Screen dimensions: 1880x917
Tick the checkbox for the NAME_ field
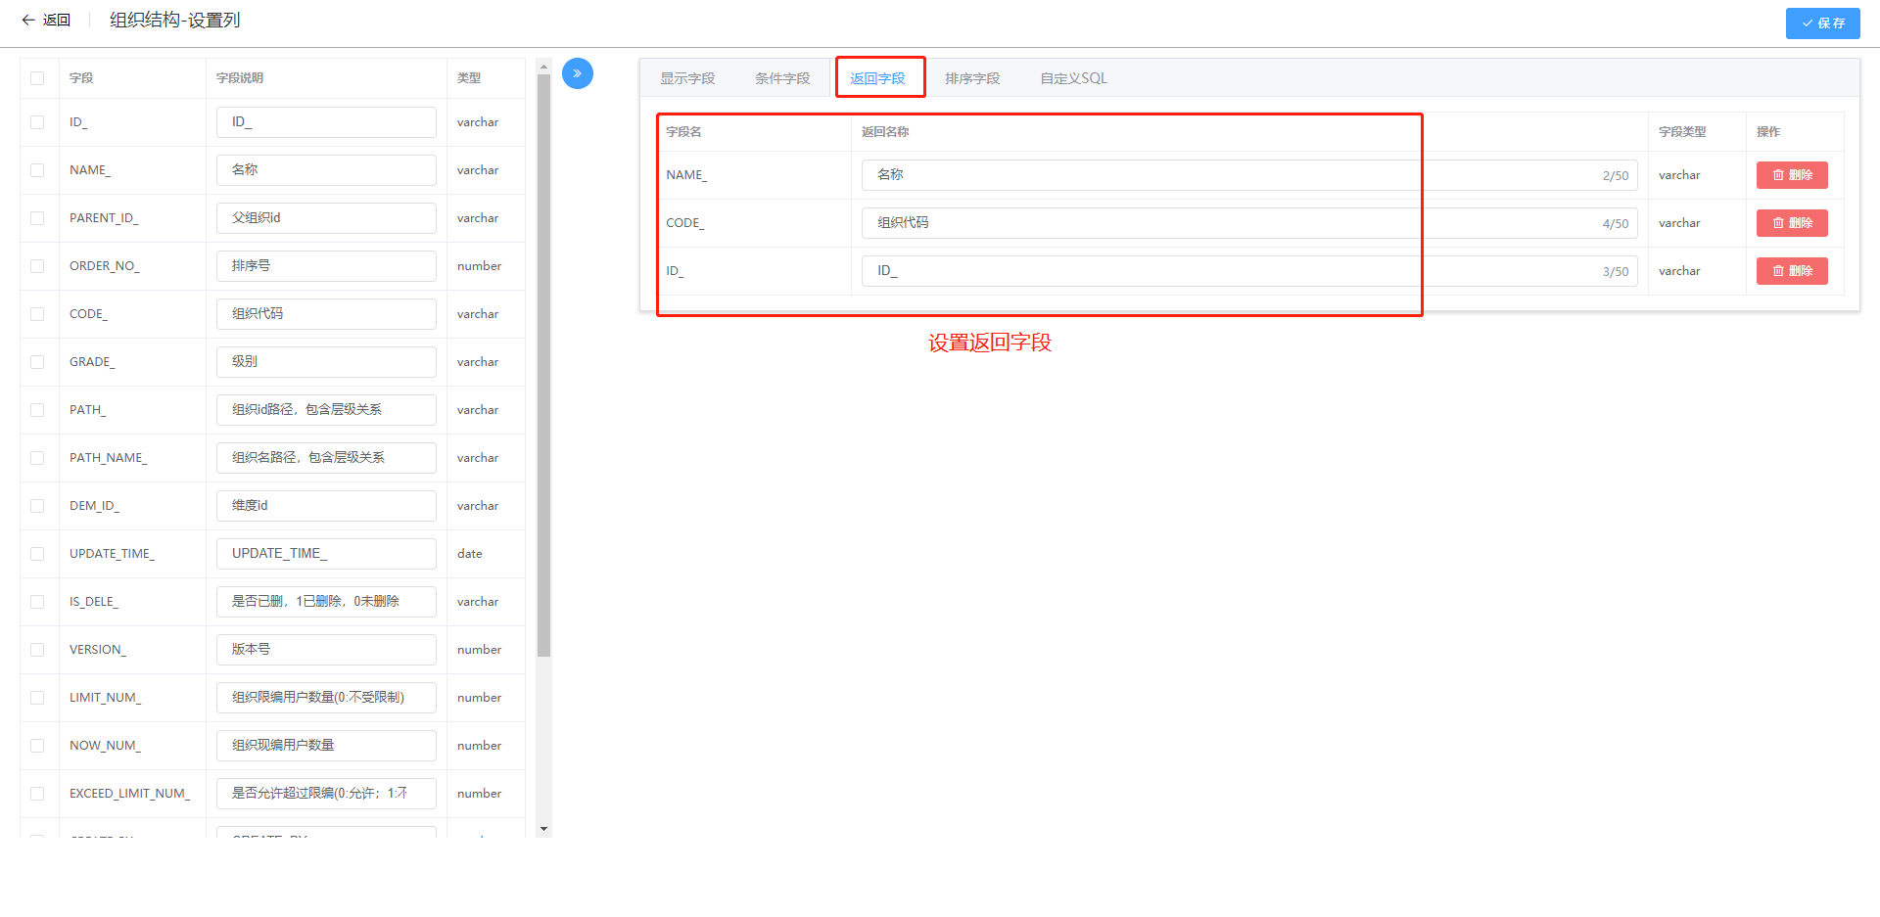pos(37,170)
